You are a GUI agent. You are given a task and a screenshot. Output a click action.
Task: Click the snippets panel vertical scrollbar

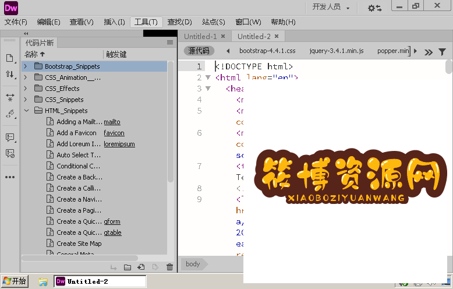point(171,121)
